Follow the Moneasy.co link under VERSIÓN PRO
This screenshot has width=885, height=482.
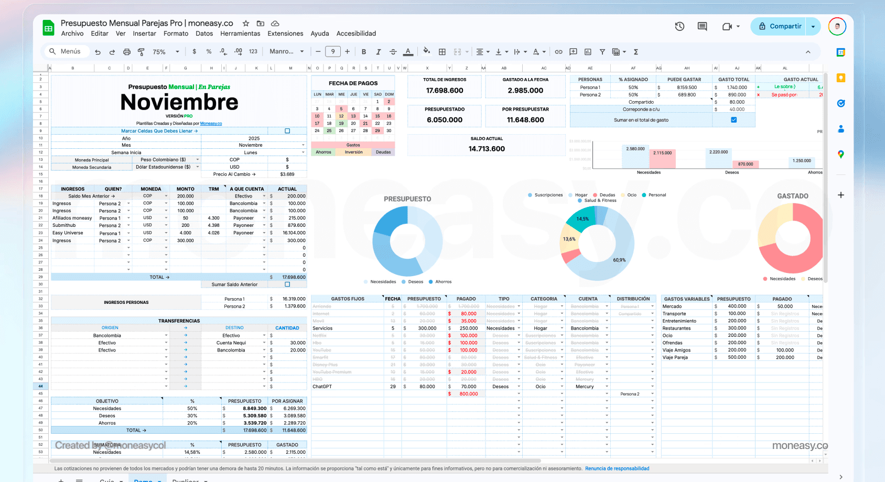tap(211, 124)
